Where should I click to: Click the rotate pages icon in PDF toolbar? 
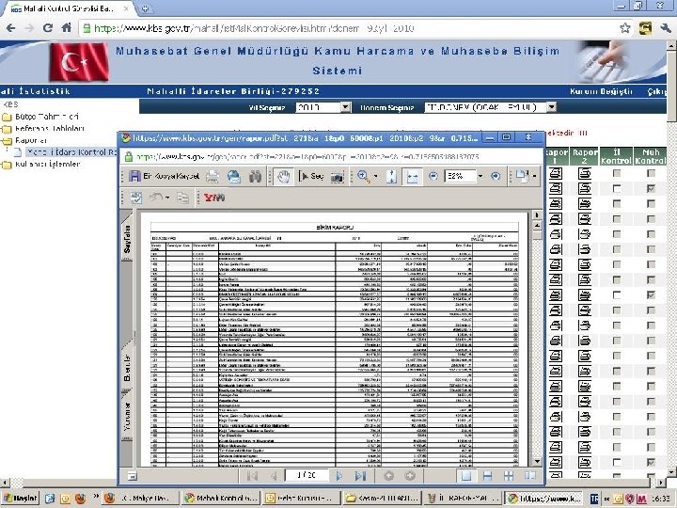(522, 176)
